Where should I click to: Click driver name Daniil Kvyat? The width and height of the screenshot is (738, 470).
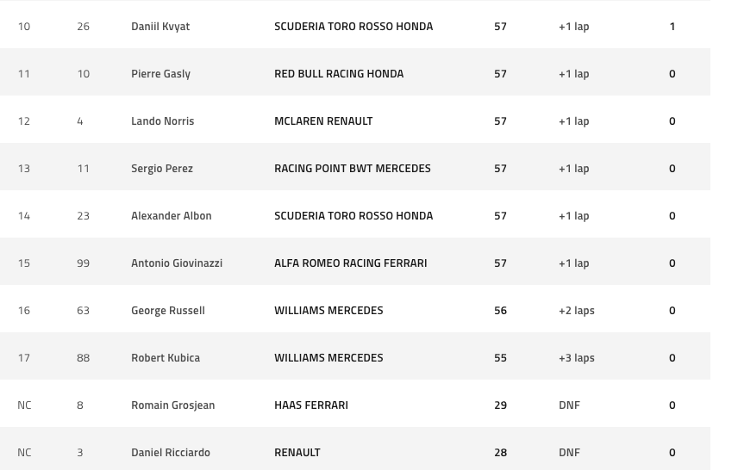pyautogui.click(x=160, y=26)
